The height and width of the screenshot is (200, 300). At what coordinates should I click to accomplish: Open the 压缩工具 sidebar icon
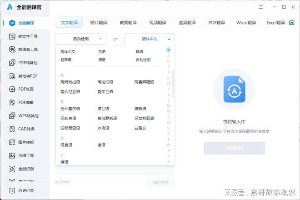(x=10, y=155)
